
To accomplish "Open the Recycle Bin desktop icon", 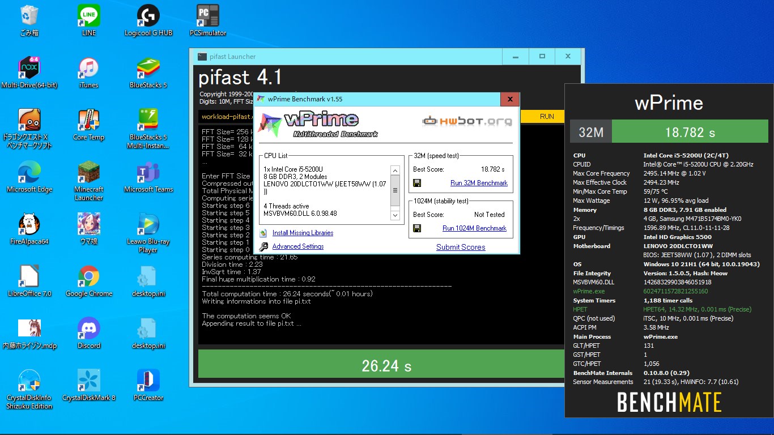I will (29, 21).
